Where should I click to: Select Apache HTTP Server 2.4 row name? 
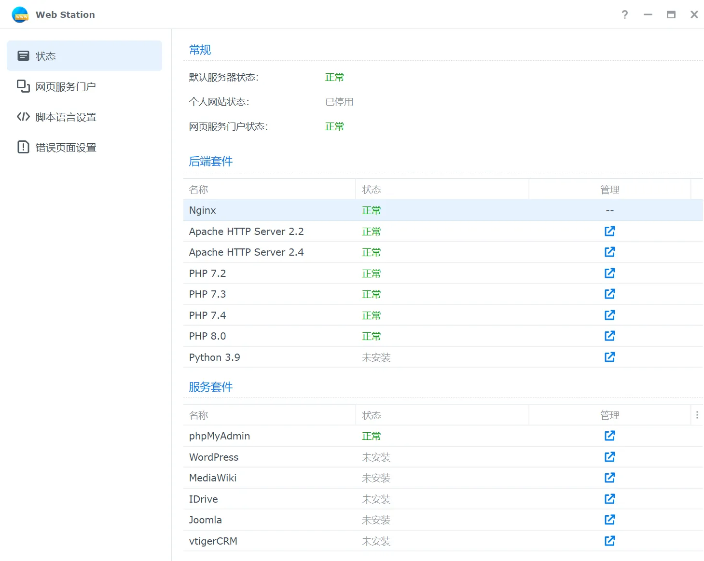[x=246, y=252]
